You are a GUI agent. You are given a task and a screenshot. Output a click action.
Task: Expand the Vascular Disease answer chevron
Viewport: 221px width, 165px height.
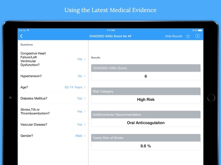85,124
